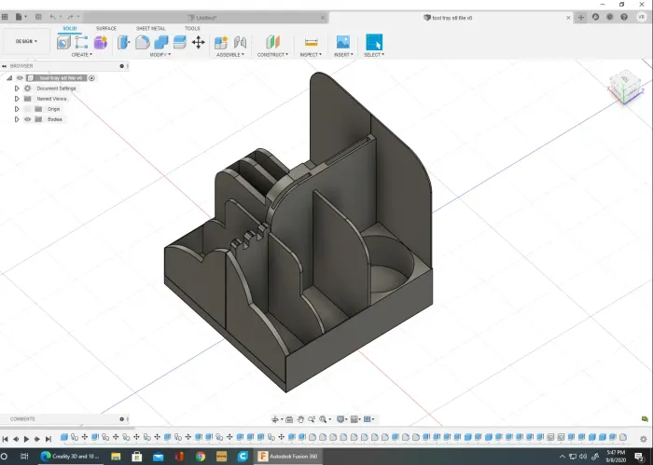Open the DESIGN workspace dropdown
This screenshot has height=465, width=653.
coord(26,41)
